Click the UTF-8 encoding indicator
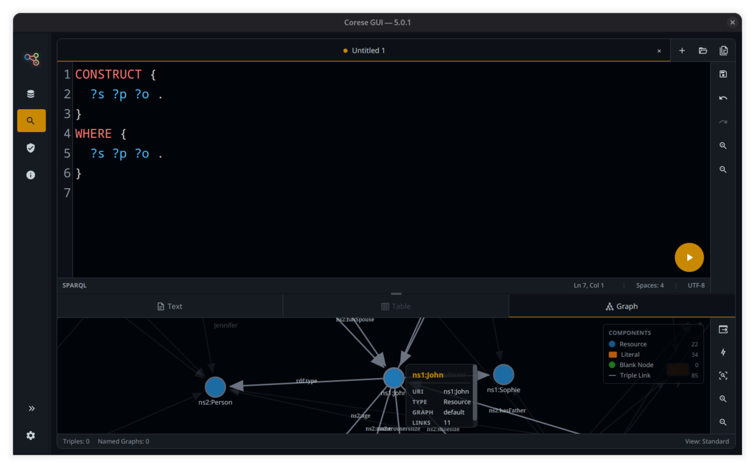The image size is (755, 468). [696, 285]
